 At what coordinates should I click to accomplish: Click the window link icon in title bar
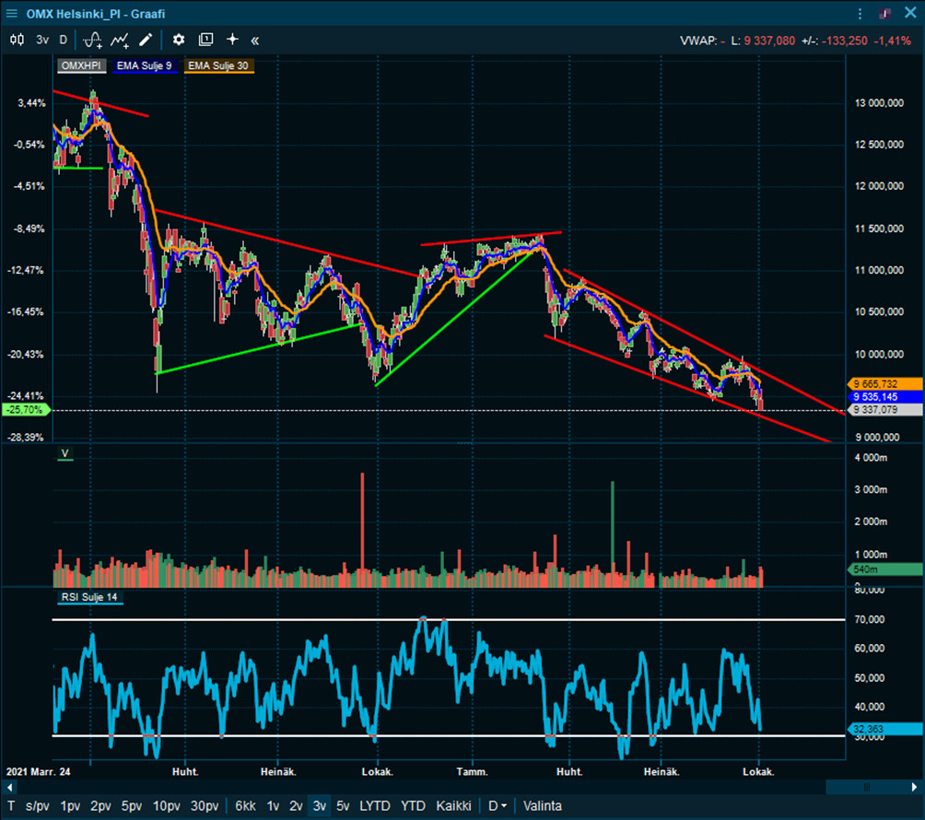(884, 14)
